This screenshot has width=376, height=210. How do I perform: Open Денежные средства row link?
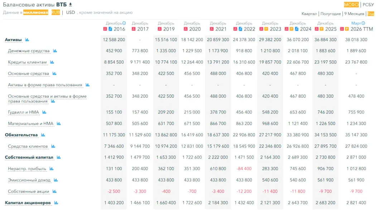(29, 51)
